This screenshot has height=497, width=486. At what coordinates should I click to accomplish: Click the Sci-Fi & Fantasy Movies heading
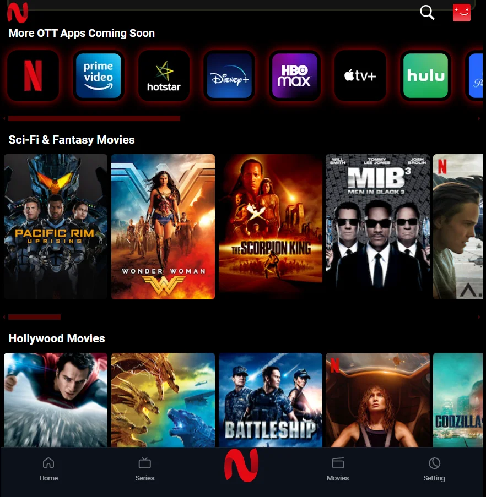(x=72, y=140)
